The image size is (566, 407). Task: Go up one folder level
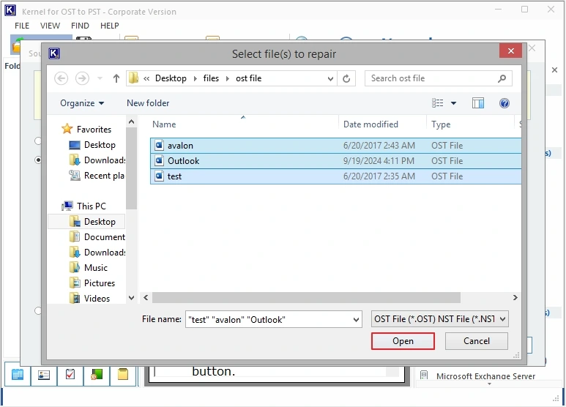pyautogui.click(x=116, y=78)
